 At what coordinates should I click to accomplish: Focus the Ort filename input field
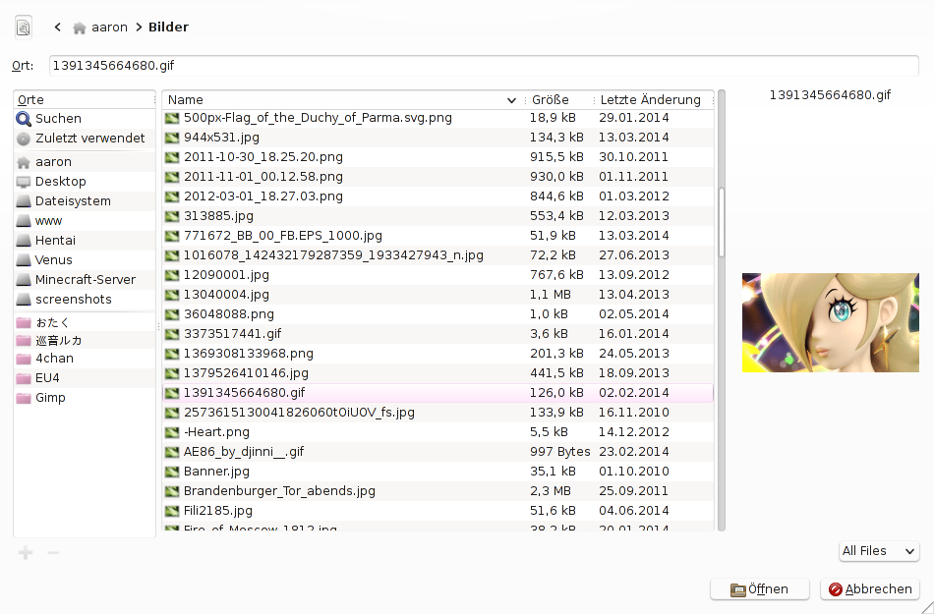[x=484, y=66]
